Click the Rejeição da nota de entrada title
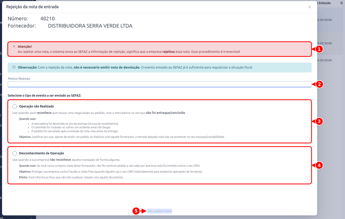This screenshot has height=219, width=345. (32, 7)
